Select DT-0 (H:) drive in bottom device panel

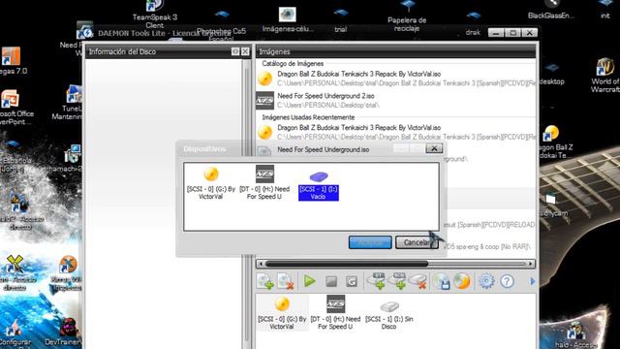[335, 312]
